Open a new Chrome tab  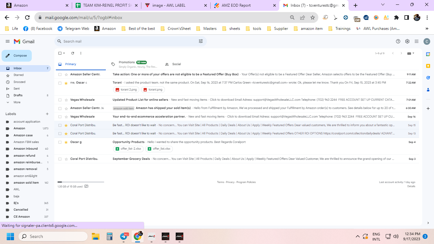(x=355, y=5)
